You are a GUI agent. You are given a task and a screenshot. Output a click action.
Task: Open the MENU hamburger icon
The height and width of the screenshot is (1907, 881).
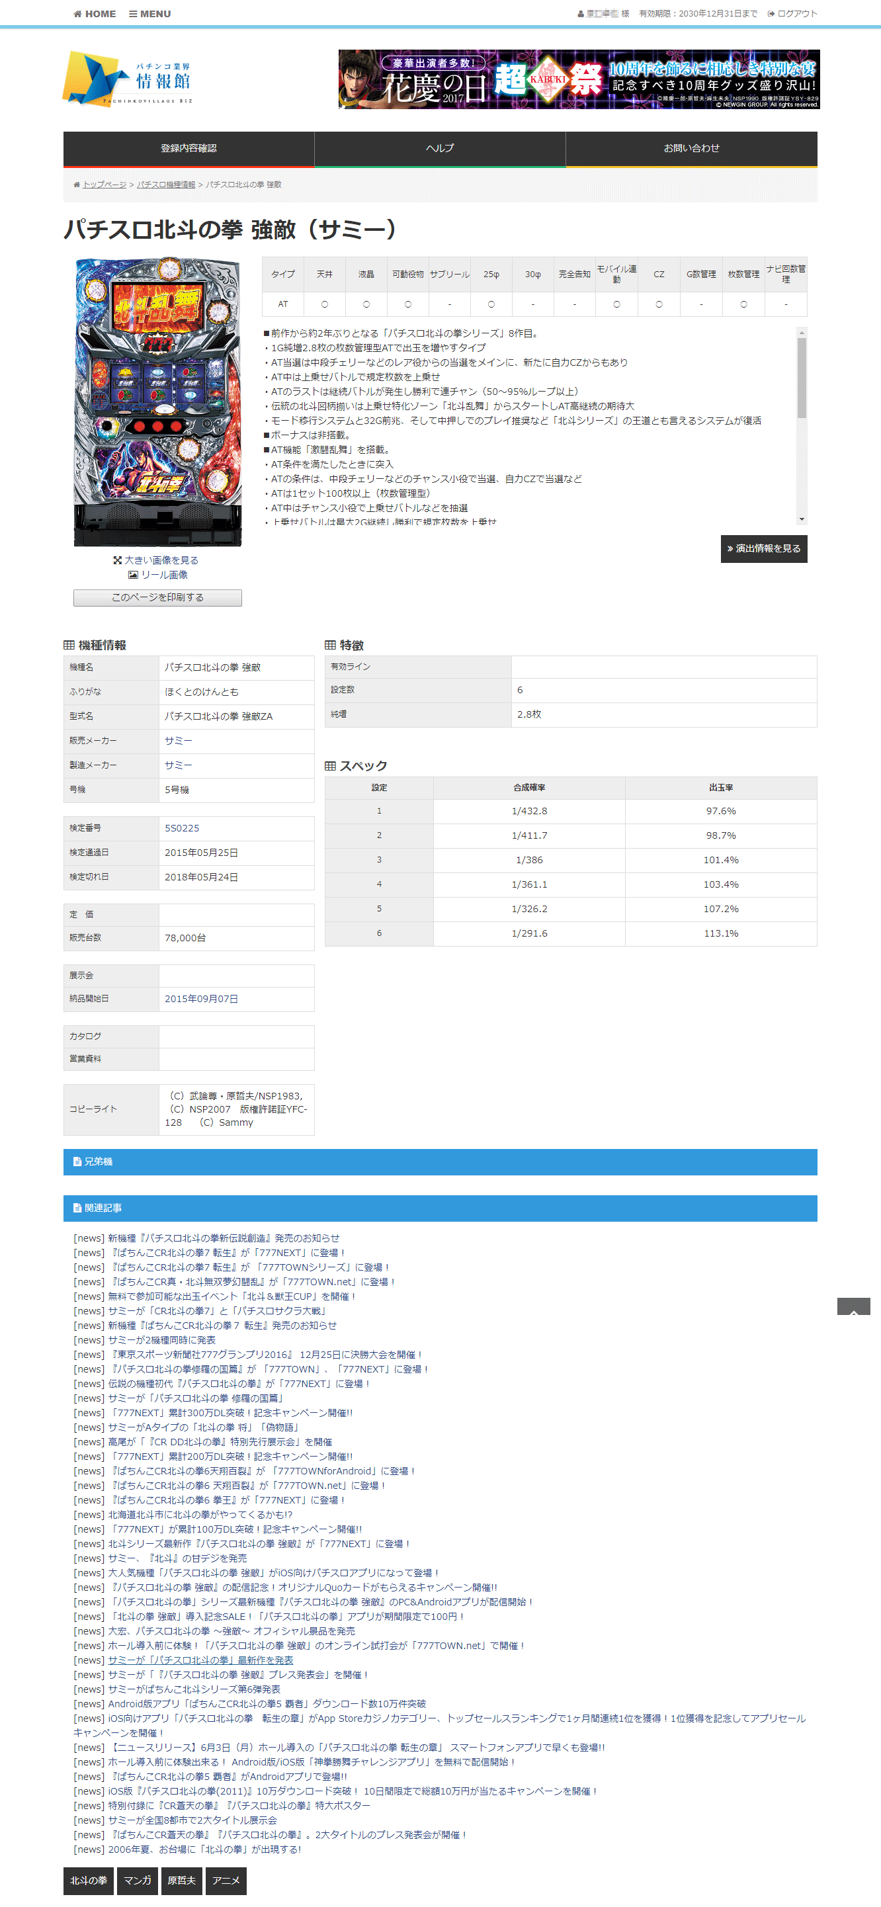[133, 14]
